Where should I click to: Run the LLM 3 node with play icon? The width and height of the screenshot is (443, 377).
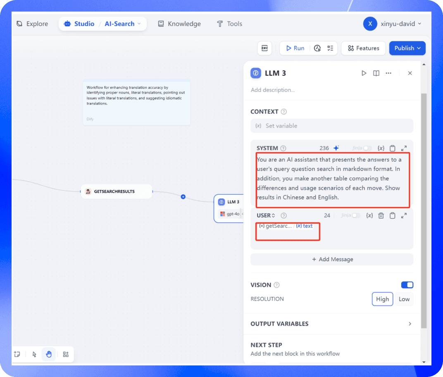364,73
